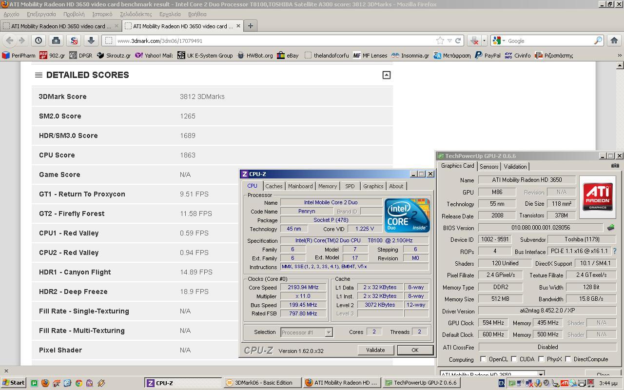Switch to the Caches tab in CPU-Z

274,186
